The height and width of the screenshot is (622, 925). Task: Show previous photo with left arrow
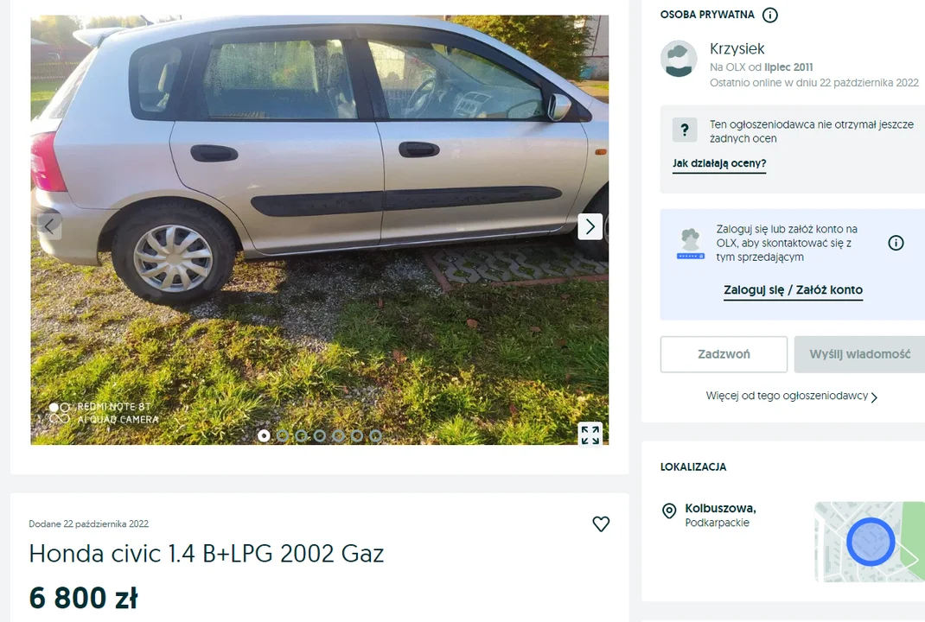pyautogui.click(x=49, y=225)
